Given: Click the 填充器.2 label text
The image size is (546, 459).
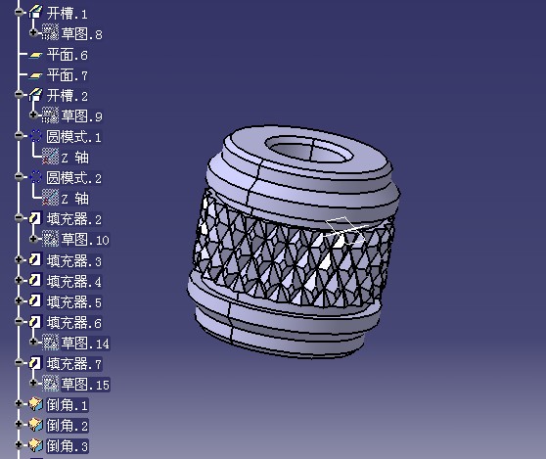Looking at the screenshot, I should pos(74,219).
